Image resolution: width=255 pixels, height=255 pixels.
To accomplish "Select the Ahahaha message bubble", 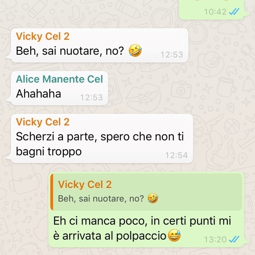I will coord(59,88).
